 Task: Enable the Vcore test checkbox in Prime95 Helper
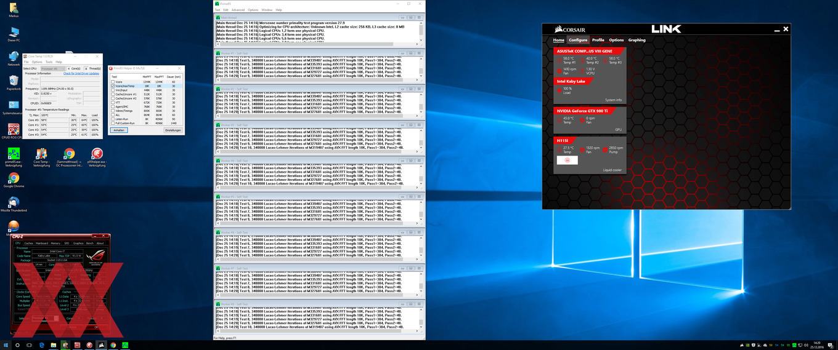[113, 82]
